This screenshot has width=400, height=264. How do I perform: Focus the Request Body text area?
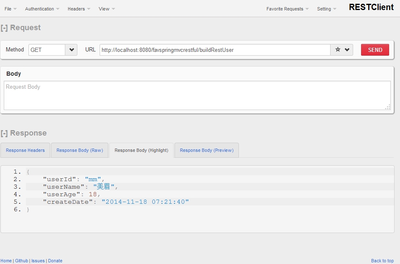point(197,95)
